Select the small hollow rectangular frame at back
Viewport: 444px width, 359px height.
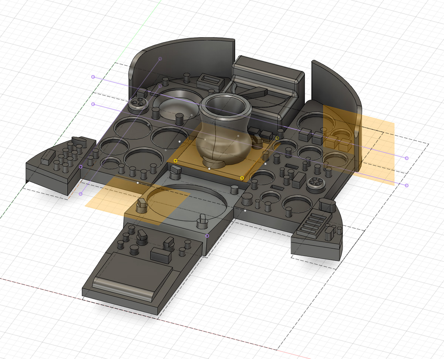[211, 81]
